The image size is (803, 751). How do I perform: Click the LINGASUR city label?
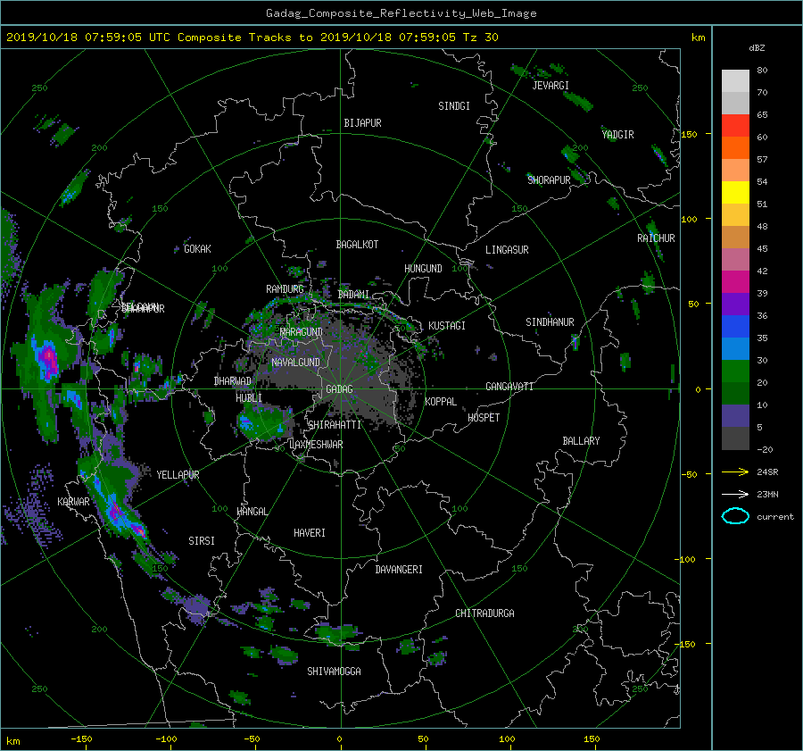(507, 250)
